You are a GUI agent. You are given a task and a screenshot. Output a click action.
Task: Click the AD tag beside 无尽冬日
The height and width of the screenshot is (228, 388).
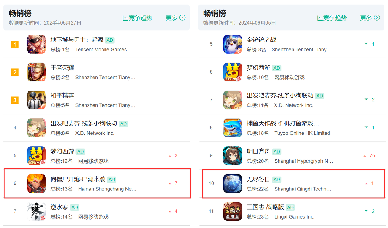[277, 180]
